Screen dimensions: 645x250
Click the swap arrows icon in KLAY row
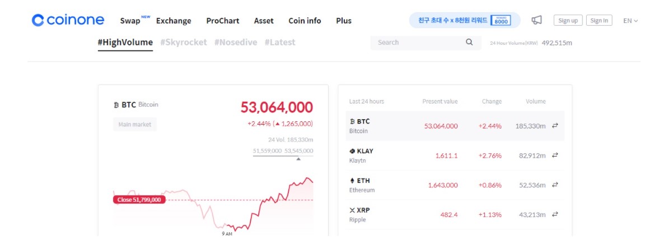pyautogui.click(x=555, y=155)
